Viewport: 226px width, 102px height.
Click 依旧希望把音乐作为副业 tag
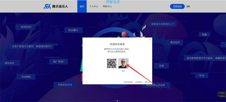pyautogui.click(x=205, y=58)
